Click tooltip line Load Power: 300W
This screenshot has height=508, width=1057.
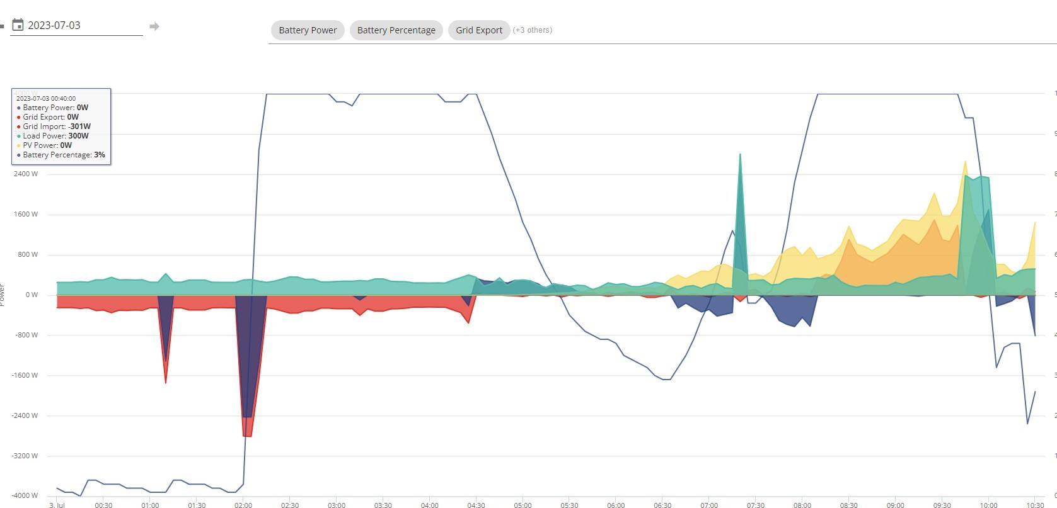click(52, 136)
